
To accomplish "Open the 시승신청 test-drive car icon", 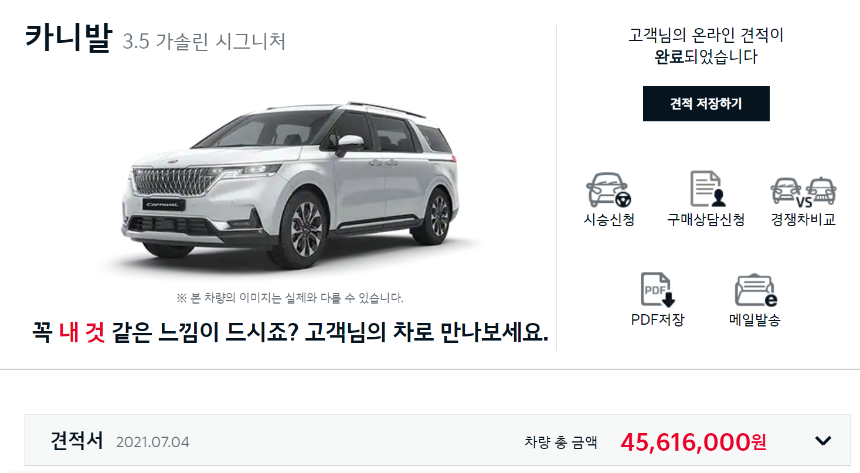I will (609, 189).
